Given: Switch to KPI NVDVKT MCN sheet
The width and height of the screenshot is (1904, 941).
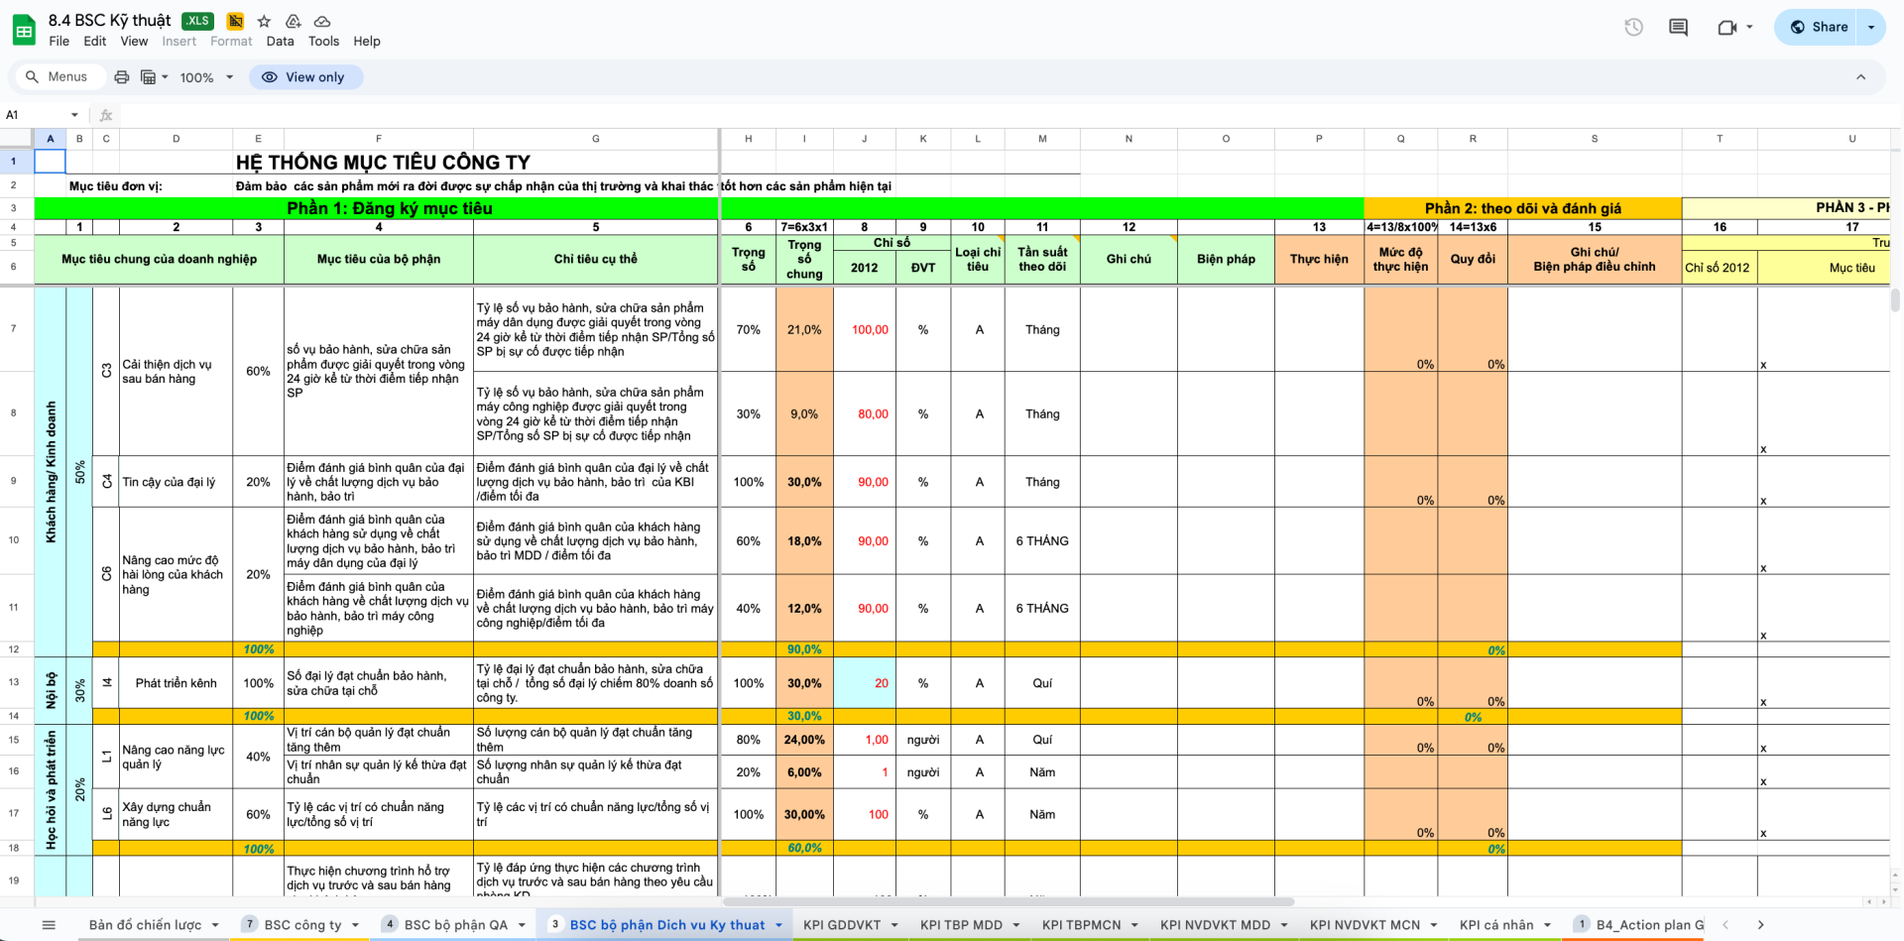Looking at the screenshot, I should [1365, 925].
